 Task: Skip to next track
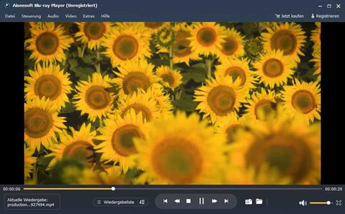226,201
